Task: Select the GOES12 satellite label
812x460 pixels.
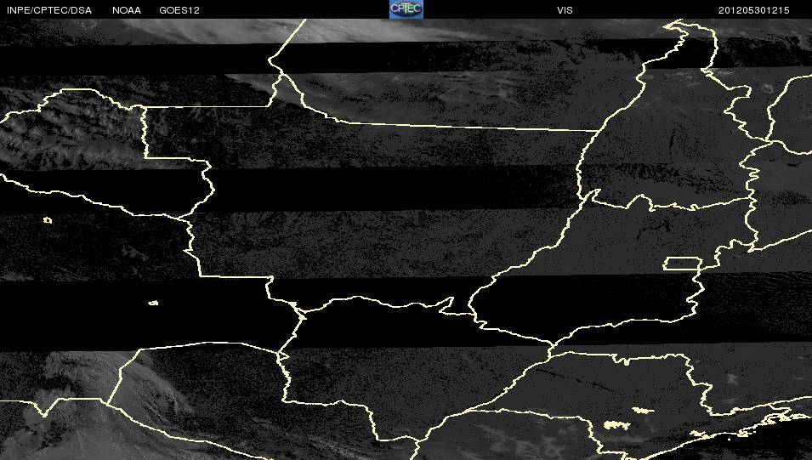Action: tap(179, 10)
